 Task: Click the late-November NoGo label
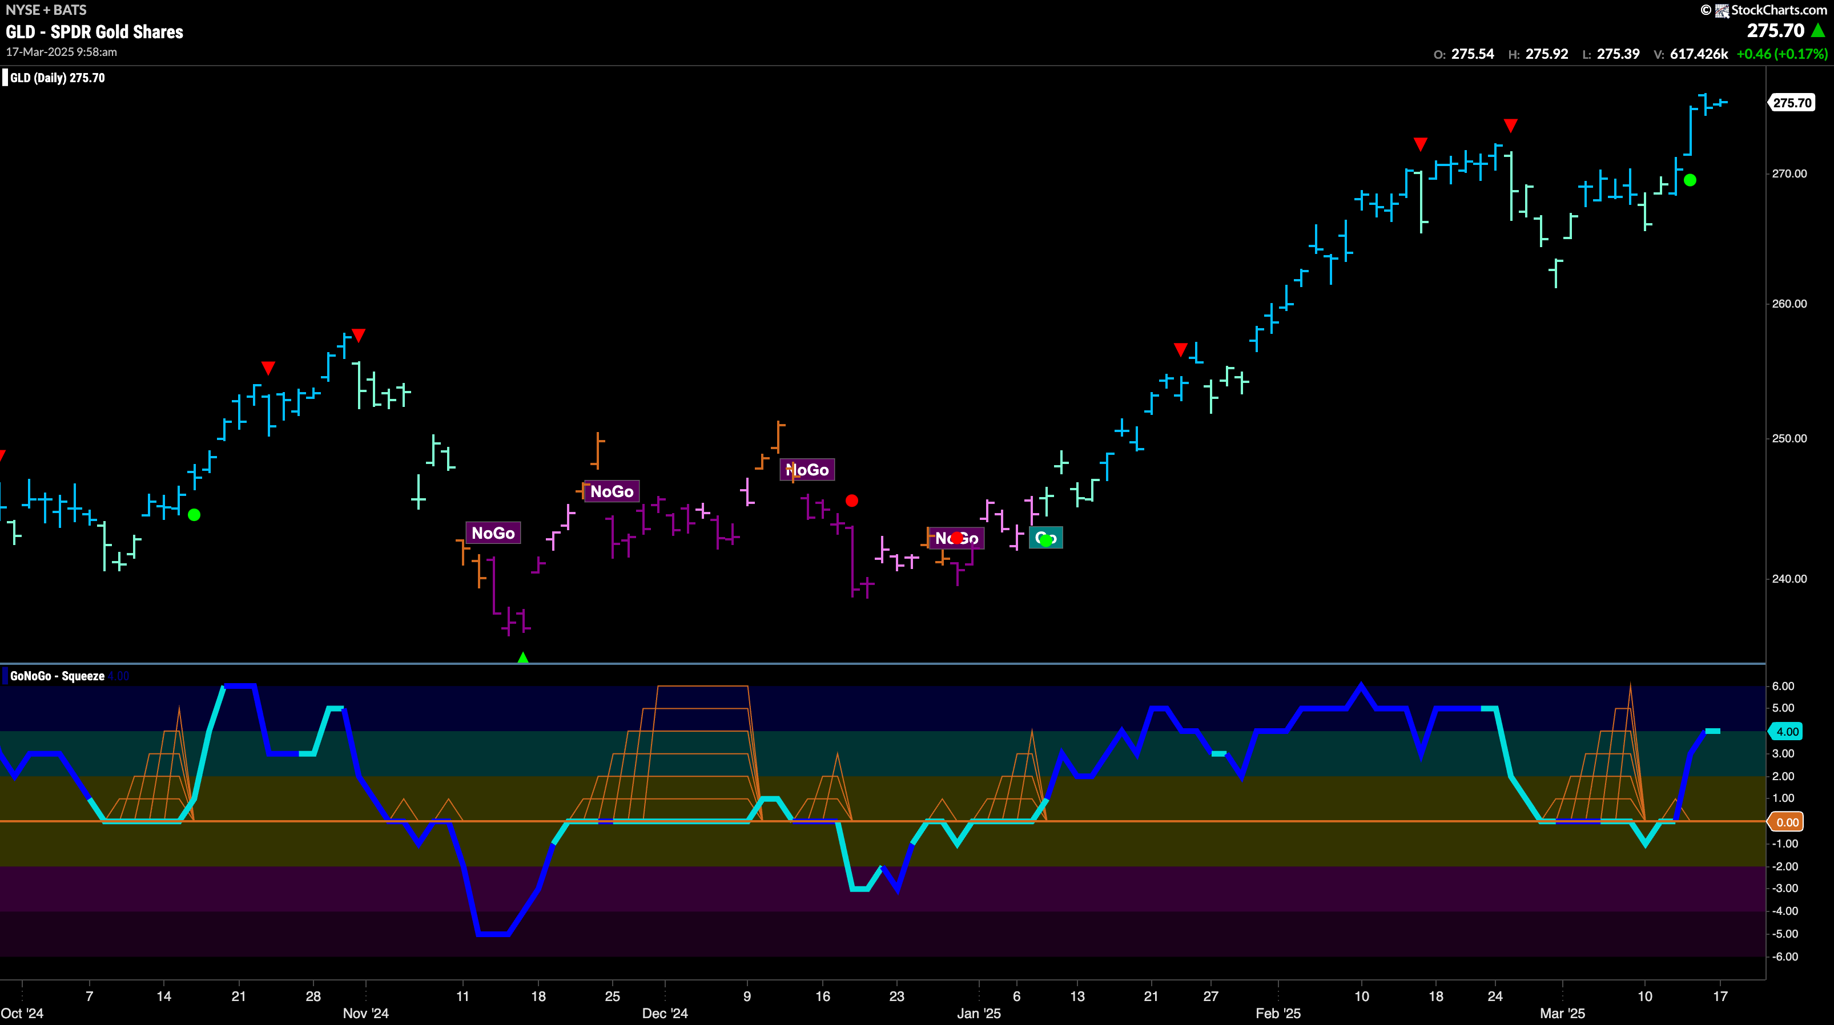[x=612, y=491]
